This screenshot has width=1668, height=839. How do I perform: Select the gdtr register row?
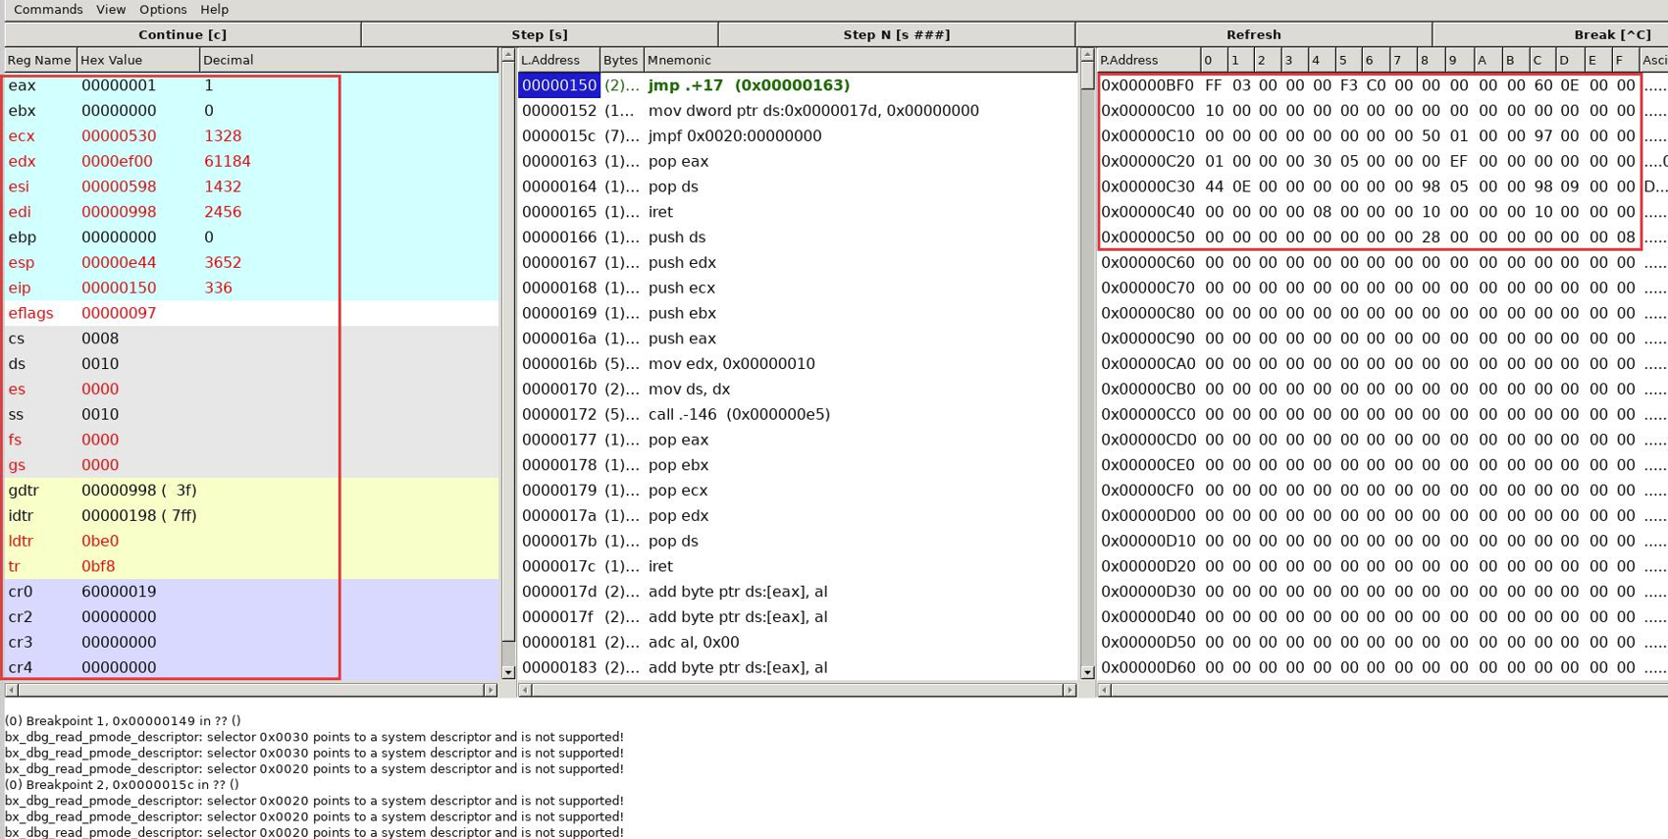251,490
